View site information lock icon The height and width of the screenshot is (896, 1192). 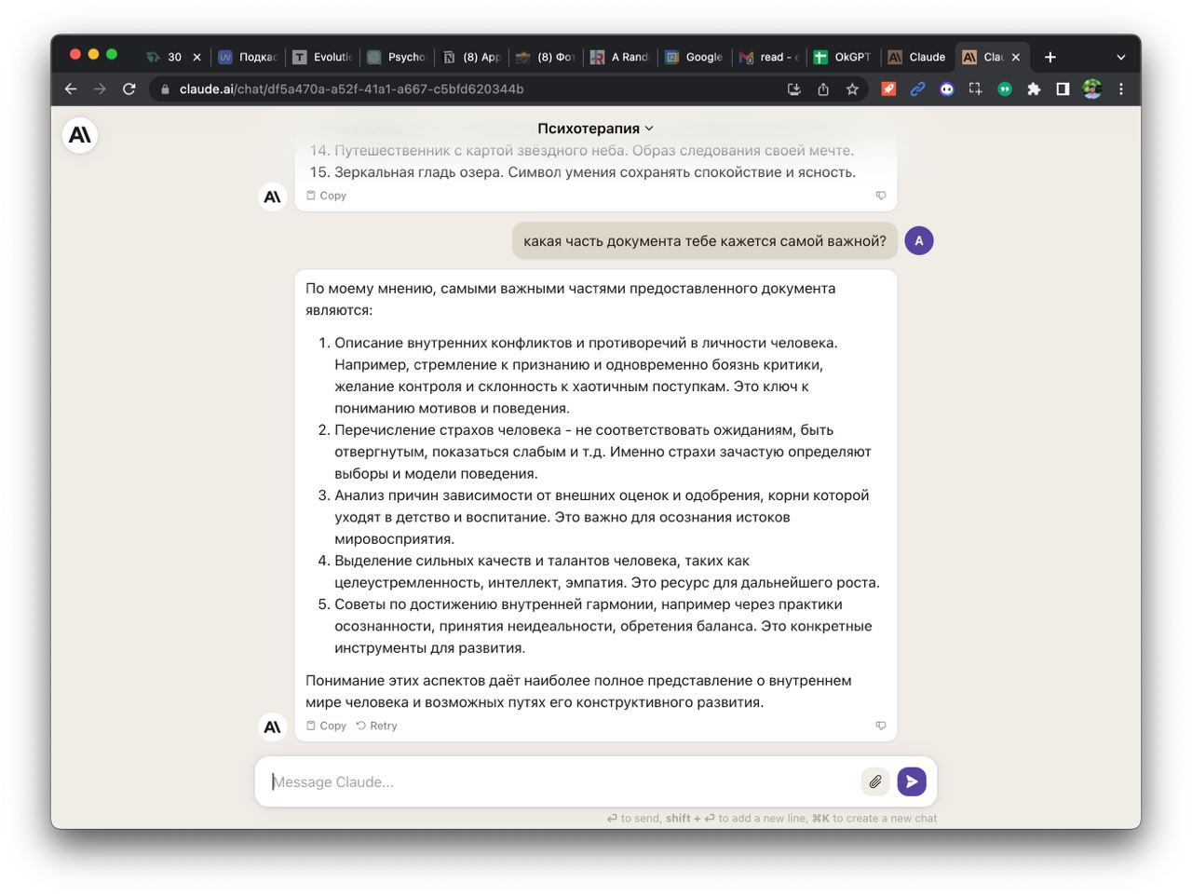click(165, 89)
